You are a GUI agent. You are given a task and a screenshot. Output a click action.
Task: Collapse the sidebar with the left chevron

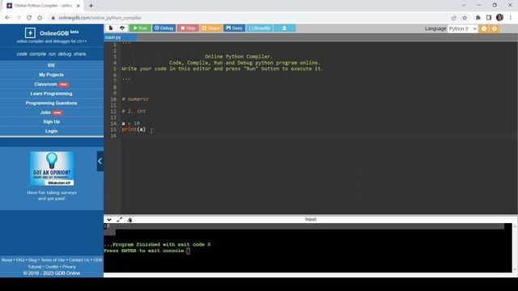[100, 161]
